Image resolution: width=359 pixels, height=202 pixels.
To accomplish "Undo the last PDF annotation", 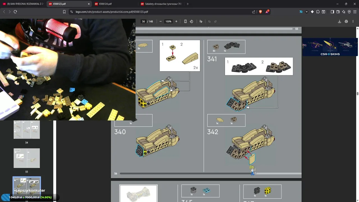I will [x=209, y=21].
